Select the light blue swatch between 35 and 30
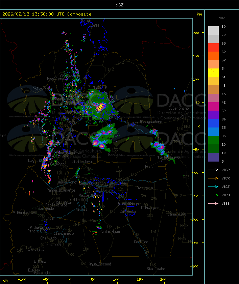The width and height of the screenshot is (239, 284). tap(213, 132)
